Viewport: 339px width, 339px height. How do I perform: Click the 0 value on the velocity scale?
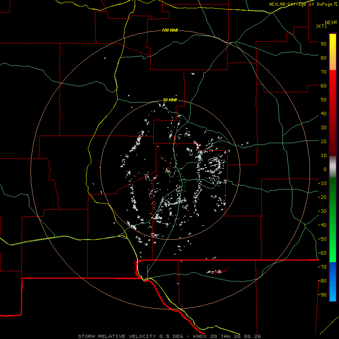coord(325,169)
